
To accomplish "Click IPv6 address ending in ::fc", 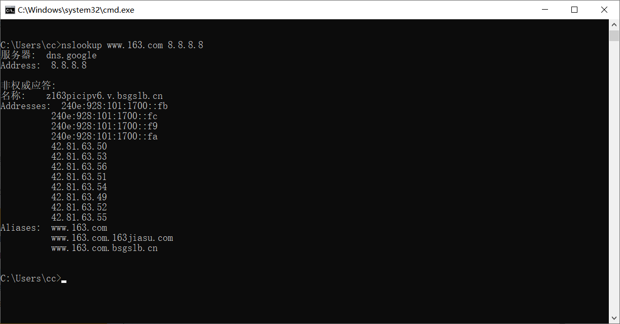I will click(x=104, y=116).
